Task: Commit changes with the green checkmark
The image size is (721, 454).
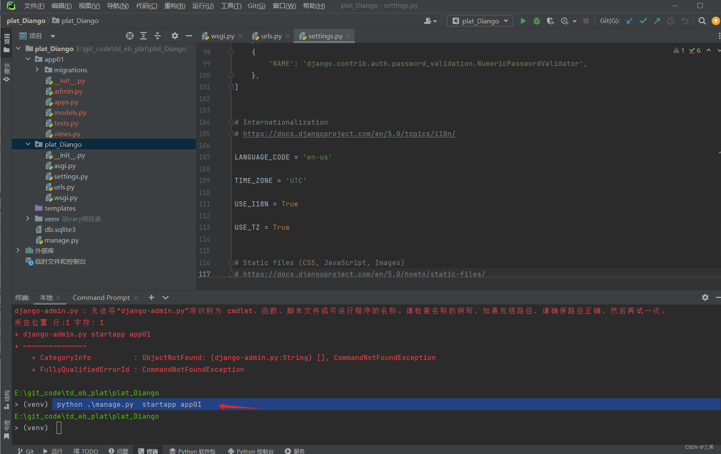Action: click(x=643, y=20)
